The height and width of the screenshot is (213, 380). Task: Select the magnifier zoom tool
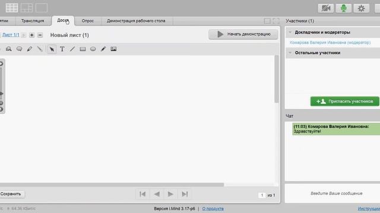(9, 49)
